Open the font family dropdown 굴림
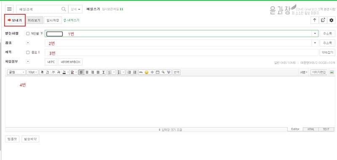 click(x=16, y=72)
